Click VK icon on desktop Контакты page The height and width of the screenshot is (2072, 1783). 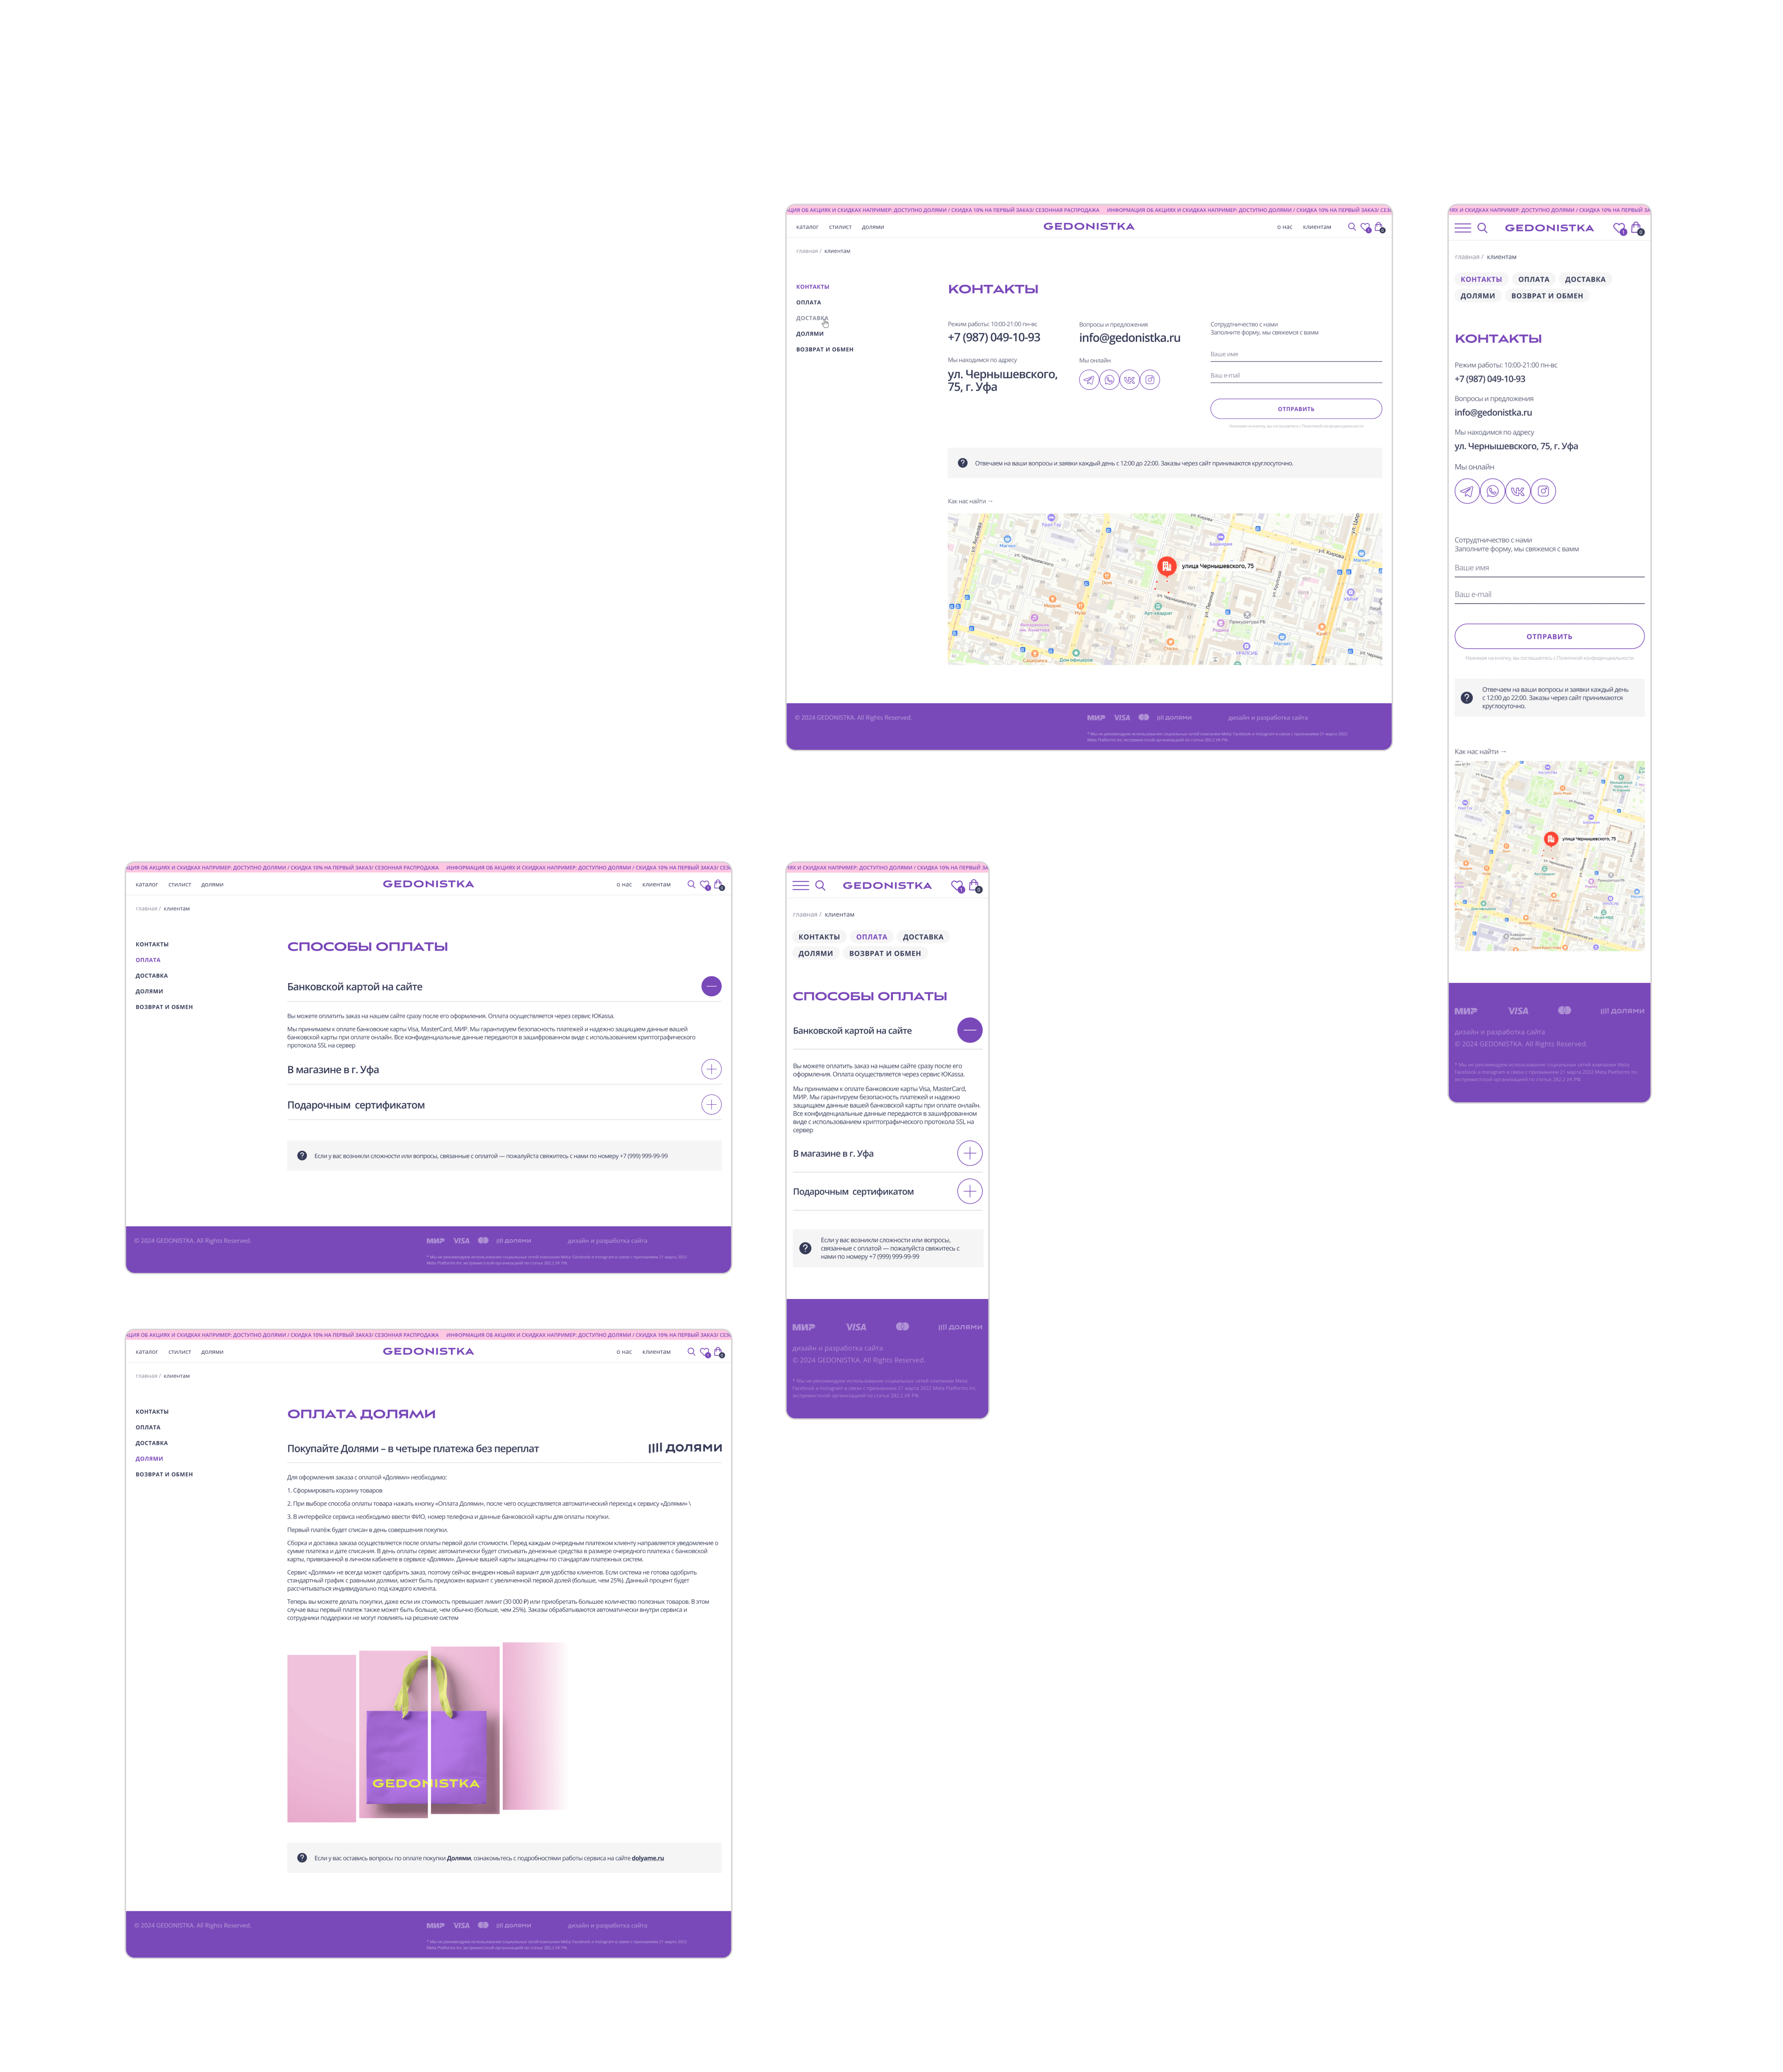point(1129,380)
